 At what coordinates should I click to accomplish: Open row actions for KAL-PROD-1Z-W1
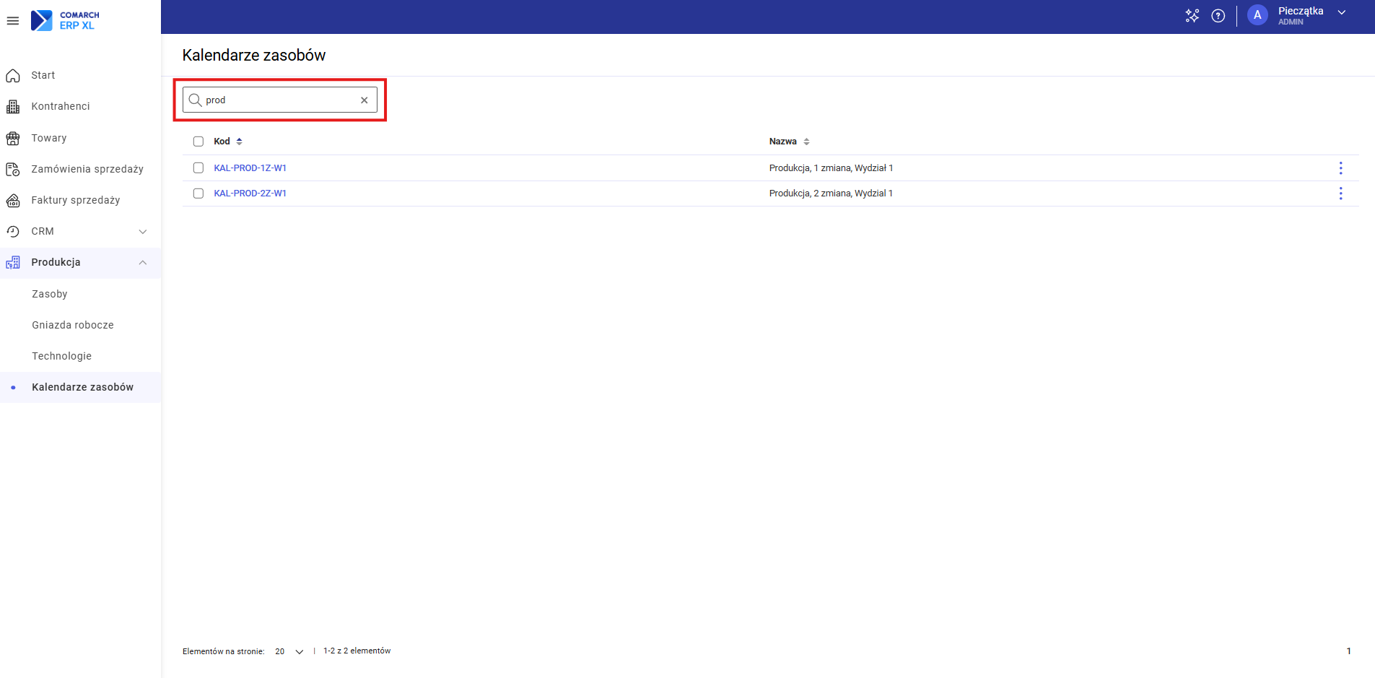click(1340, 168)
